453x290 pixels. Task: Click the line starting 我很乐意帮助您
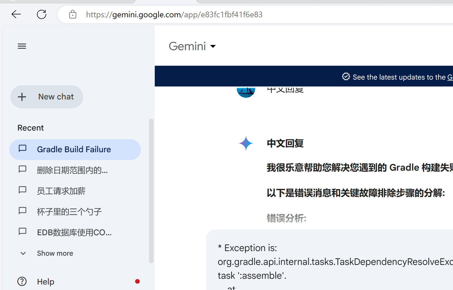[360, 167]
